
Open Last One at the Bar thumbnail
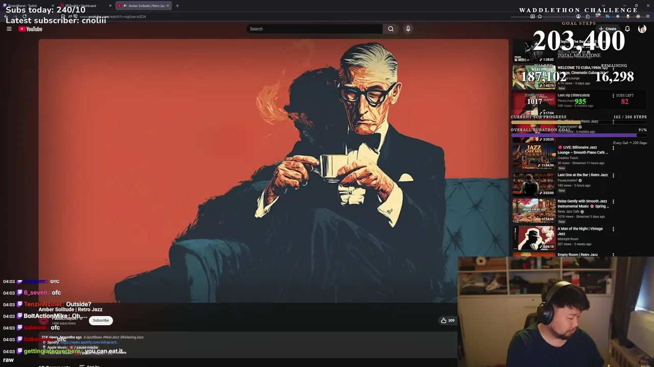534,184
